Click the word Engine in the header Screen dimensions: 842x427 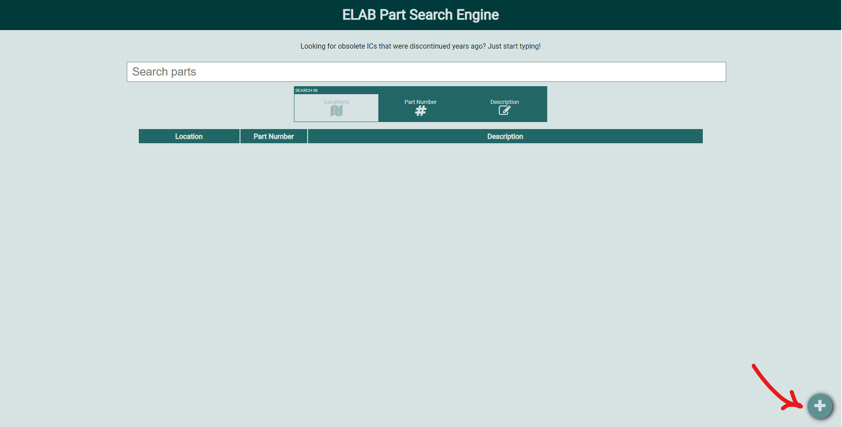coord(477,15)
